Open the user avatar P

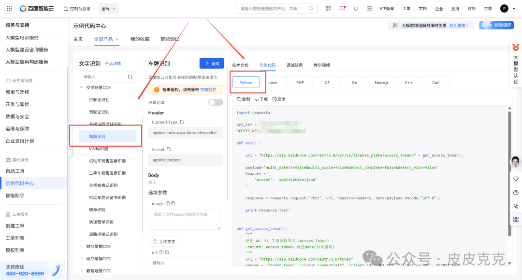504,9
